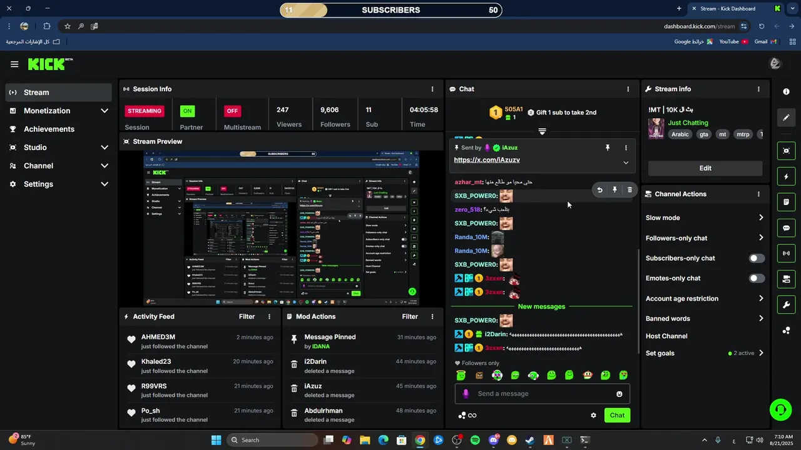Screen dimensions: 801x450
Task: Open options menu of the pinned message
Action: pos(626,148)
